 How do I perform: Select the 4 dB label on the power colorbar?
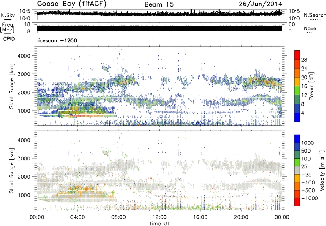pyautogui.click(x=303, y=113)
